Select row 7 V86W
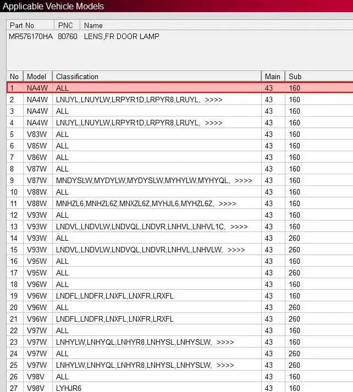Image resolution: width=353 pixels, height=392 pixels. tap(180, 157)
